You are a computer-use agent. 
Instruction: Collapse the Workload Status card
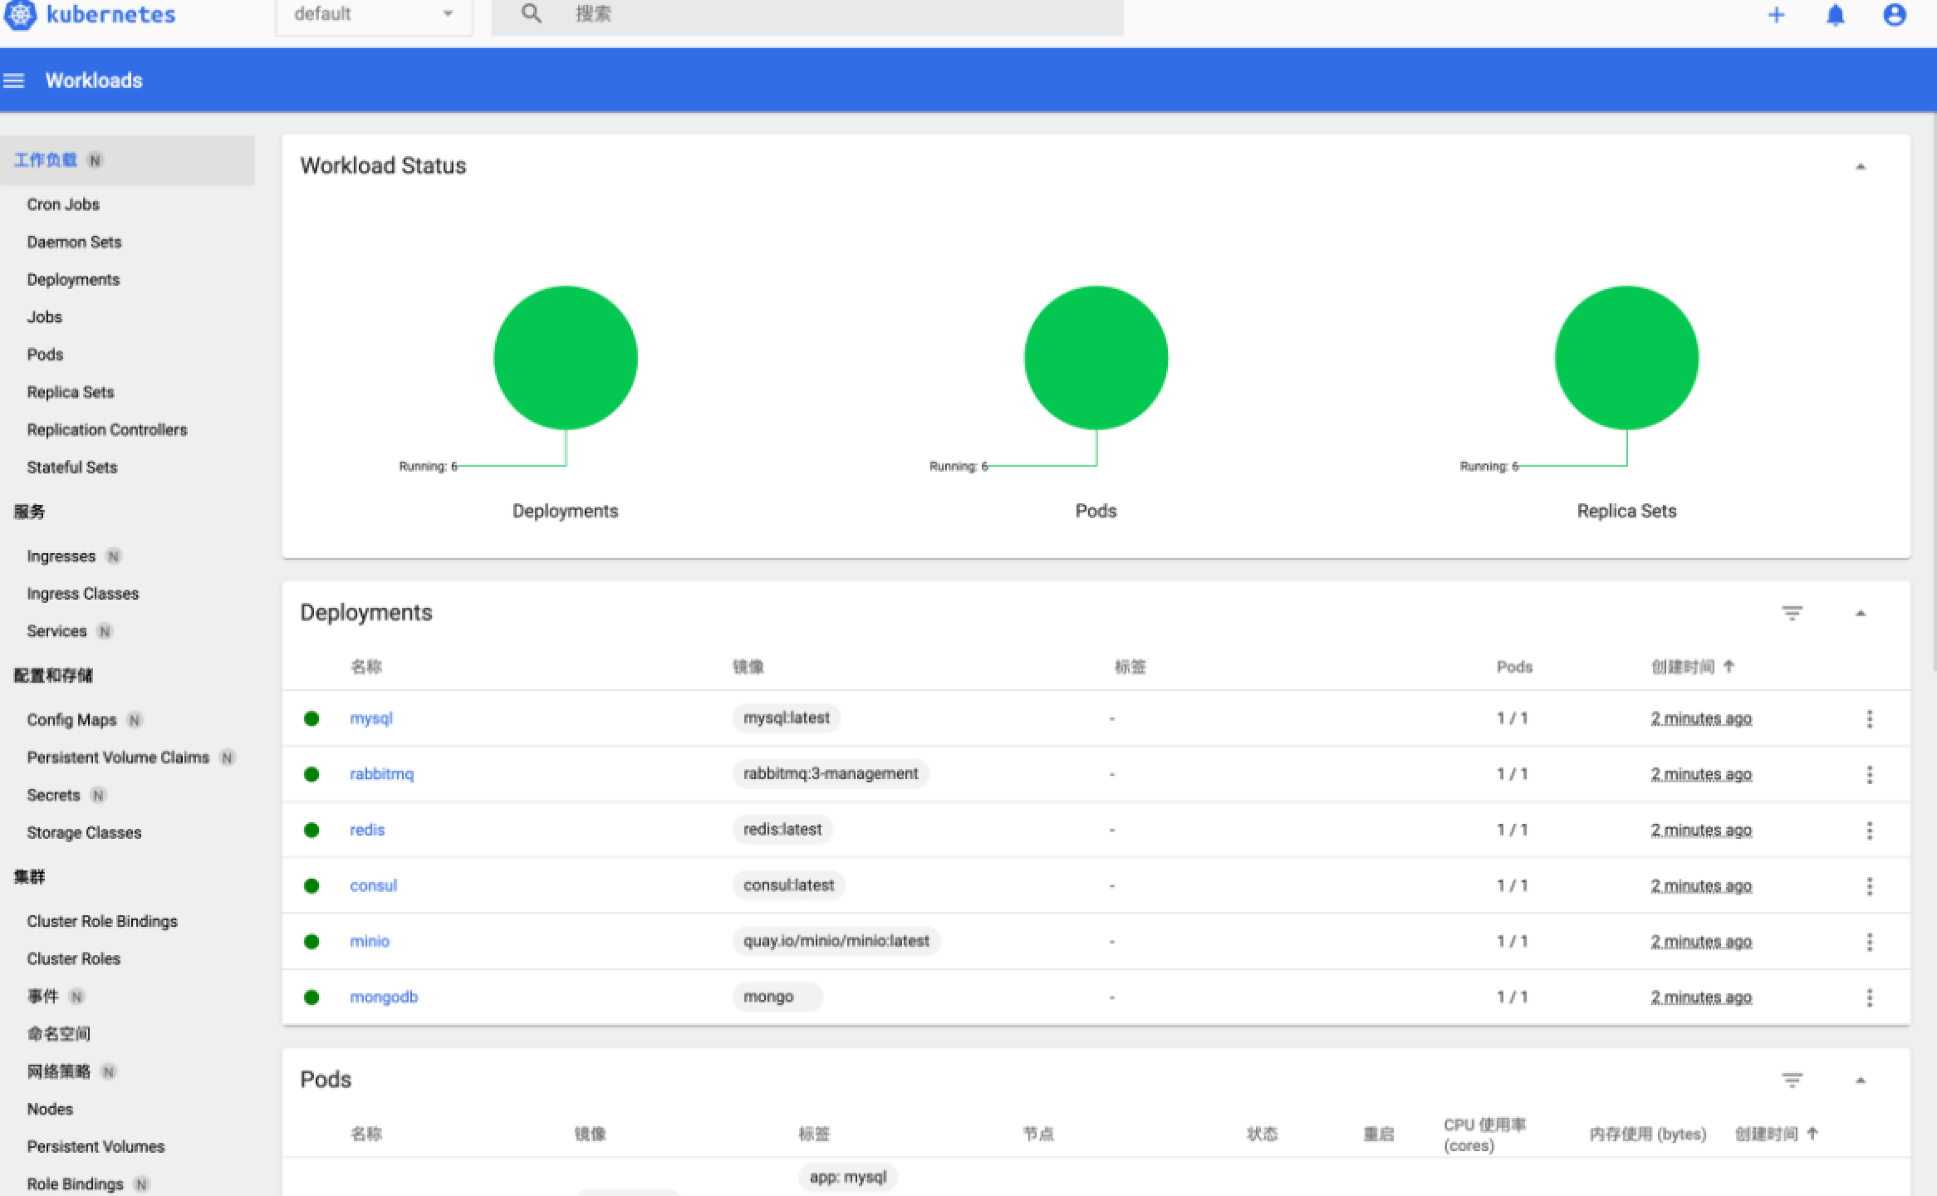[x=1861, y=167]
